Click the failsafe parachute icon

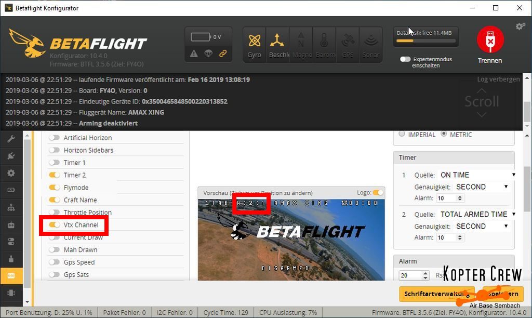[x=208, y=54]
